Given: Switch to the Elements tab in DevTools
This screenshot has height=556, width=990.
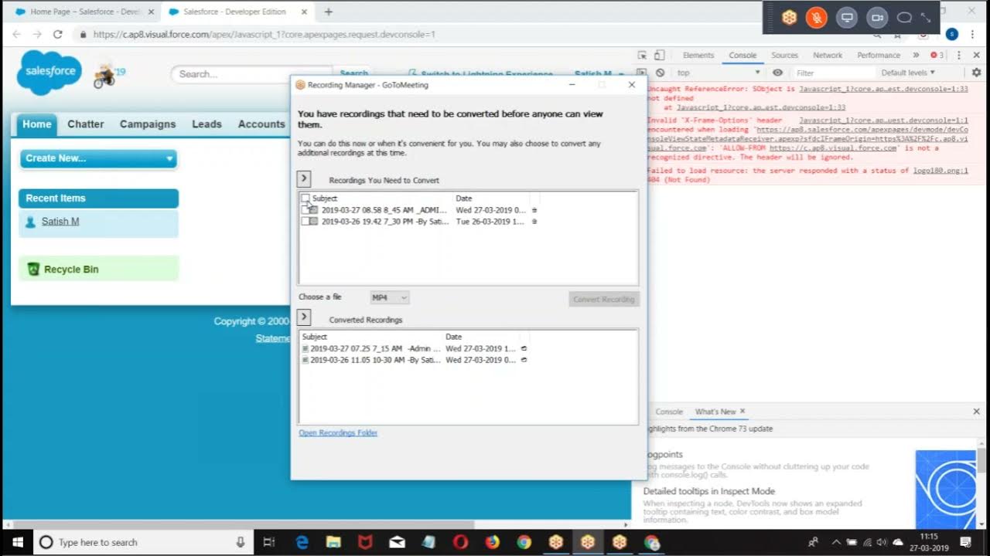Looking at the screenshot, I should (x=698, y=55).
